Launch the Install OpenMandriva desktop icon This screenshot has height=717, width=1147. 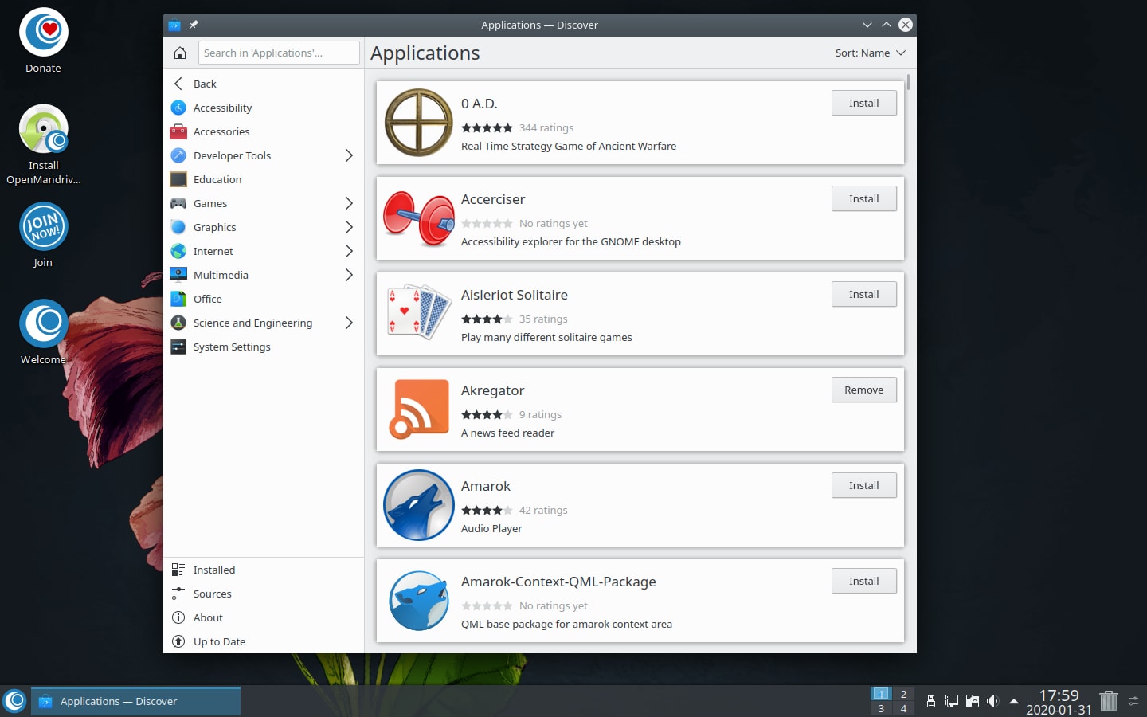coord(44,130)
